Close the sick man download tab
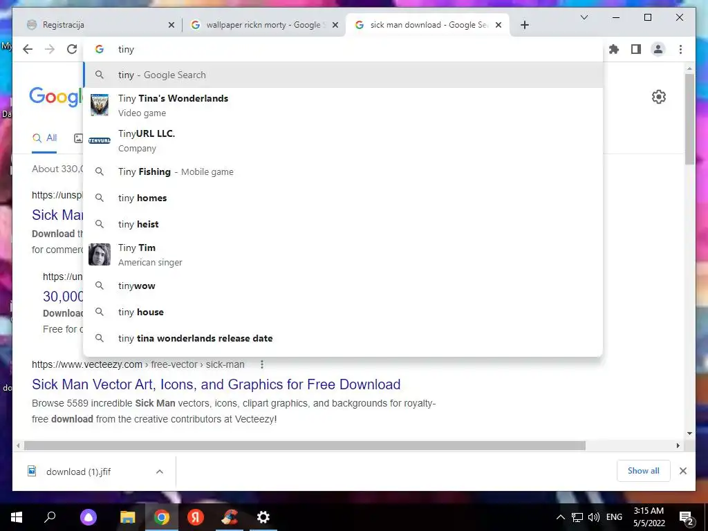Image resolution: width=708 pixels, height=531 pixels. click(499, 26)
